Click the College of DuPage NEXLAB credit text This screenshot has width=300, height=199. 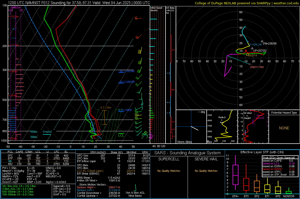(x=247, y=3)
